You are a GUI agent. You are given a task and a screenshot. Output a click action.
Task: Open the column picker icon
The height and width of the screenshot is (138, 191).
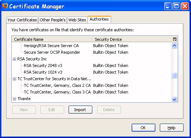[175, 39]
